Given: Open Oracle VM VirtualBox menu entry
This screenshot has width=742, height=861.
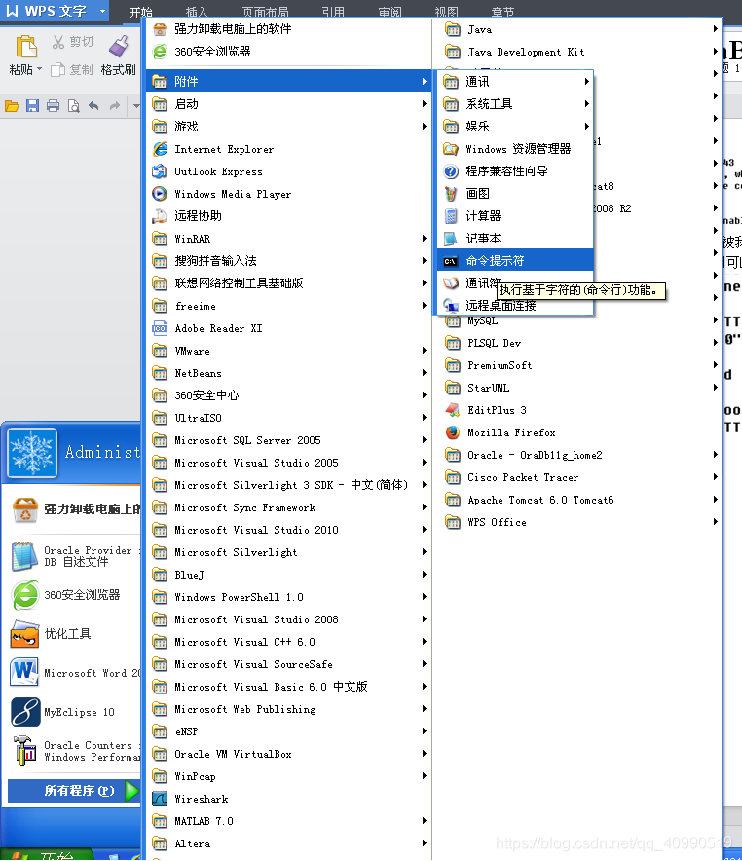Looking at the screenshot, I should [x=288, y=754].
